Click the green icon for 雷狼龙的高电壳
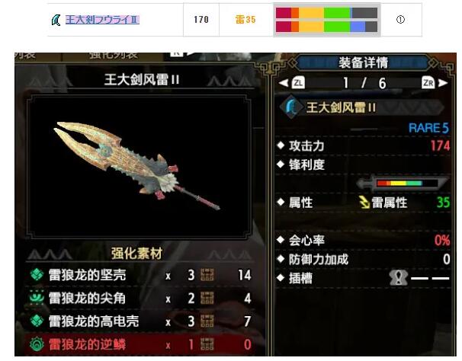The width and height of the screenshot is (462, 361). (37, 321)
